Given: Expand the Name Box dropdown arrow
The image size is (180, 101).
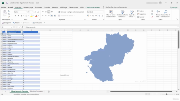Looking at the screenshot, I should pos(12,27).
